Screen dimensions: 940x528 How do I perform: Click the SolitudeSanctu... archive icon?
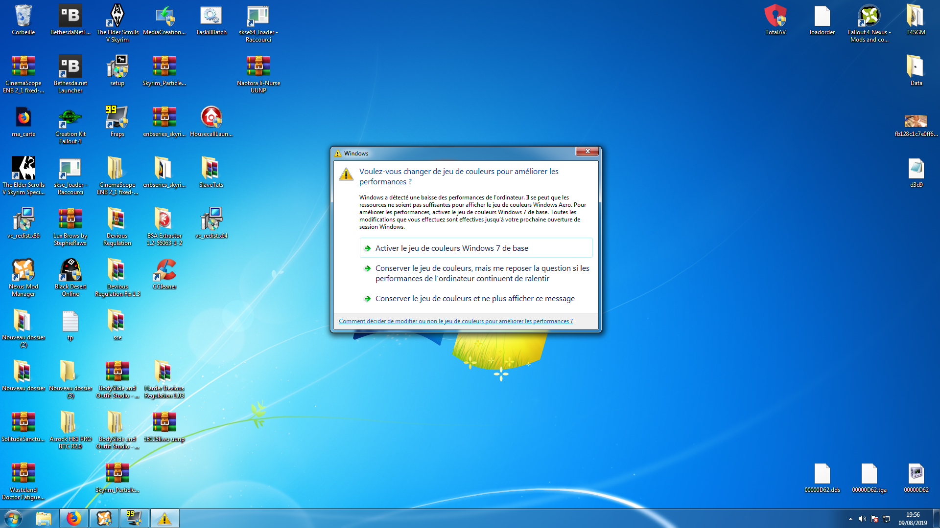pyautogui.click(x=23, y=426)
